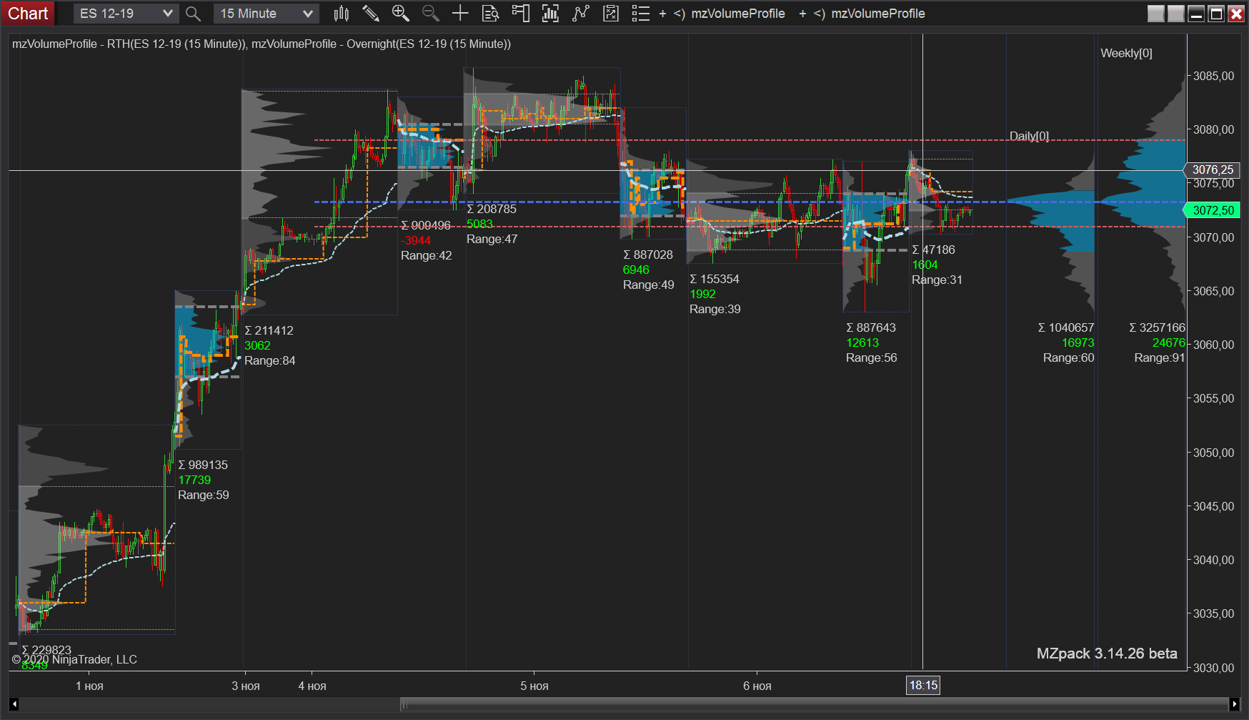Viewport: 1249px width, 720px height.
Task: Click the 6 ноя date label
Action: tap(757, 686)
